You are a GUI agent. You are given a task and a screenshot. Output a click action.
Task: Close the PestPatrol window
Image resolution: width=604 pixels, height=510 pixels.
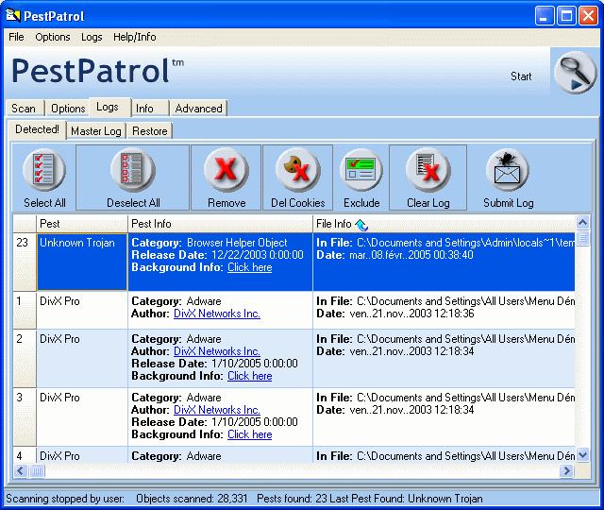(588, 16)
